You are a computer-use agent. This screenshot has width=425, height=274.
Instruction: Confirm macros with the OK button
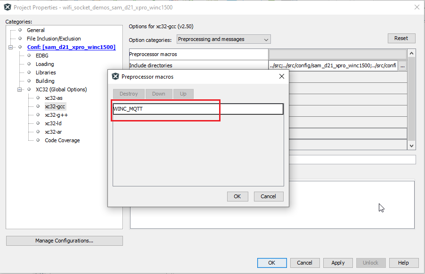pyautogui.click(x=237, y=196)
